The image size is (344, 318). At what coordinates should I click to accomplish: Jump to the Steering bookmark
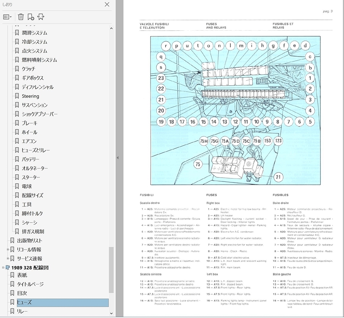click(x=30, y=96)
